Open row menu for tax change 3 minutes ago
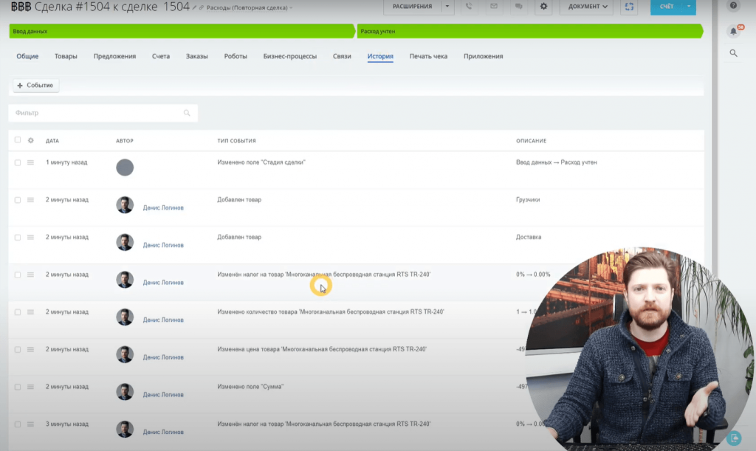The width and height of the screenshot is (756, 451). 30,424
